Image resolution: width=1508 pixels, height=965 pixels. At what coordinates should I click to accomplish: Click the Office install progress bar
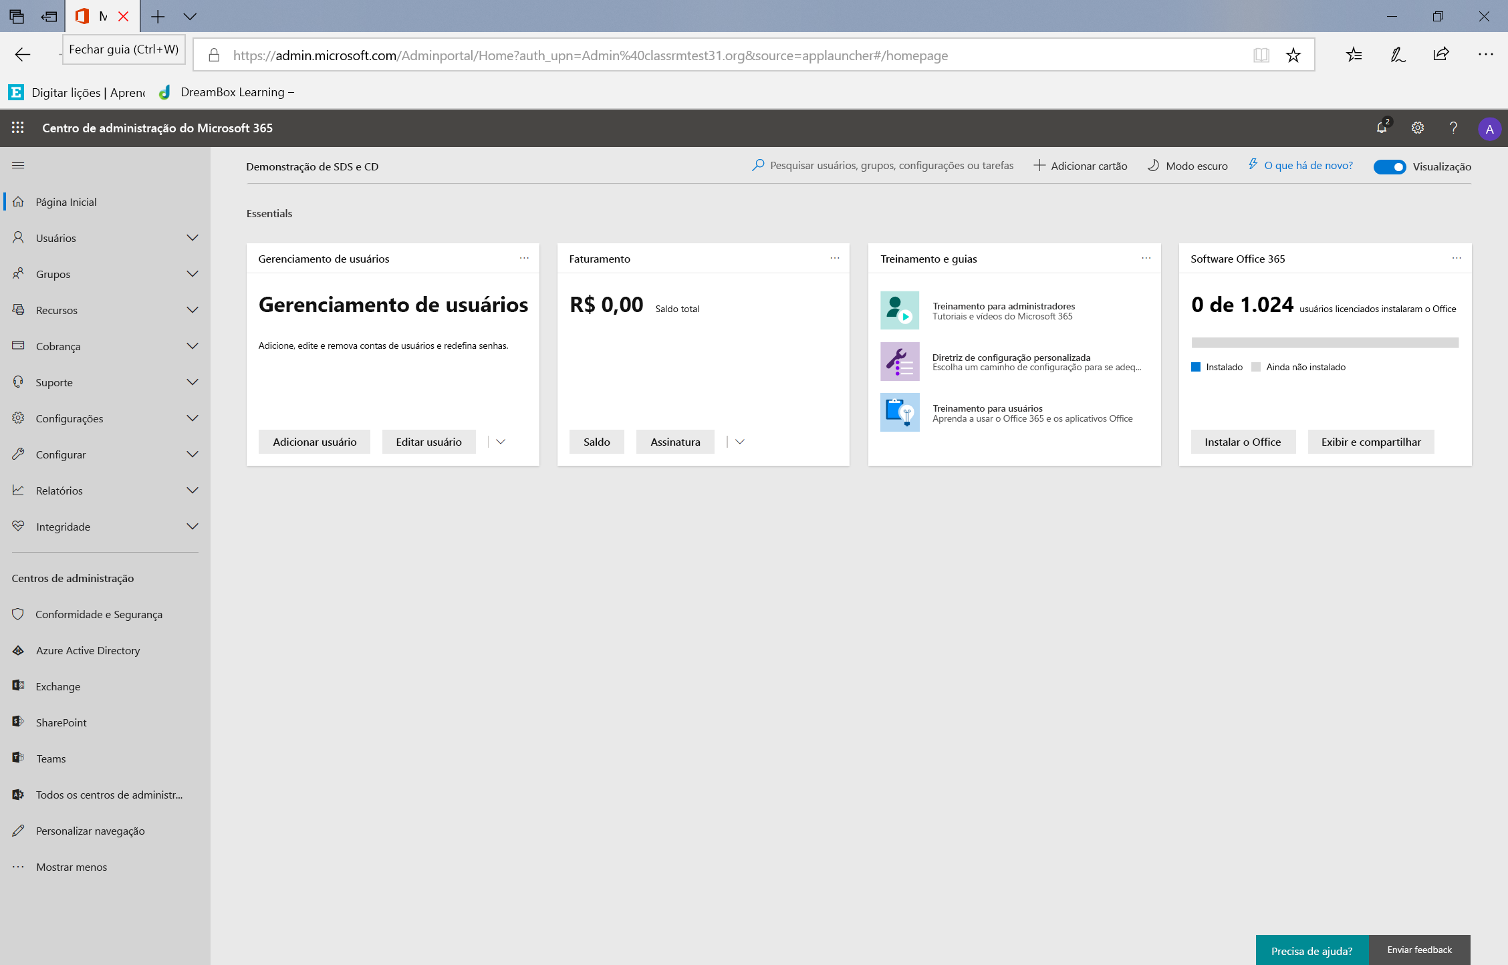tap(1325, 342)
